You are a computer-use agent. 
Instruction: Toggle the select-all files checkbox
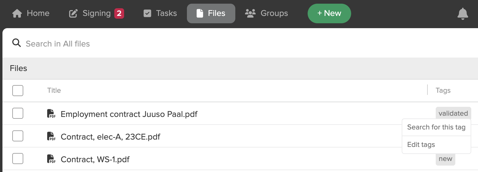point(18,91)
